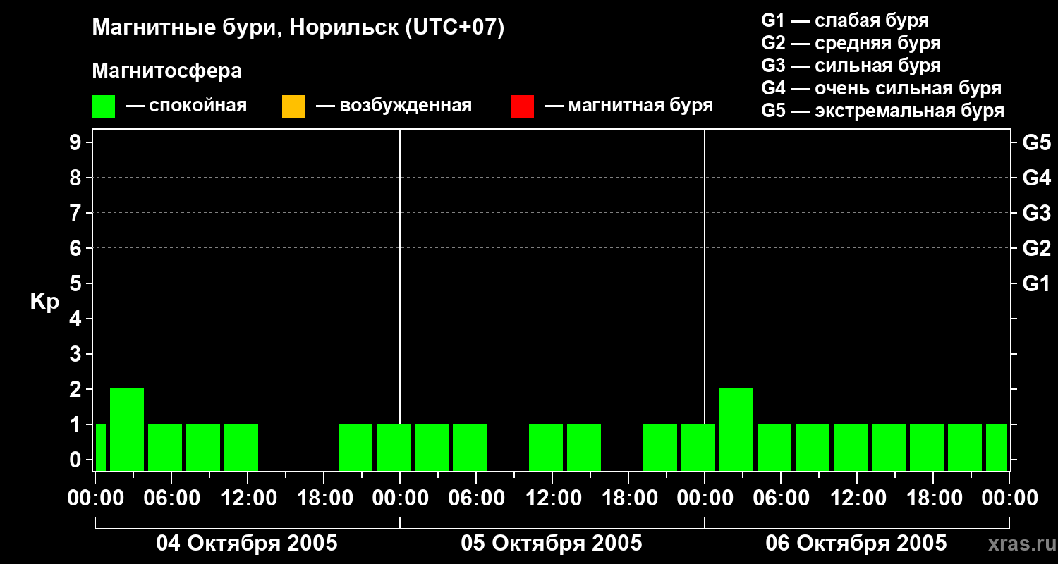Click the narrow first bar at 00:00 on 04 October
Screen dimensions: 1058x564
[x=100, y=447]
